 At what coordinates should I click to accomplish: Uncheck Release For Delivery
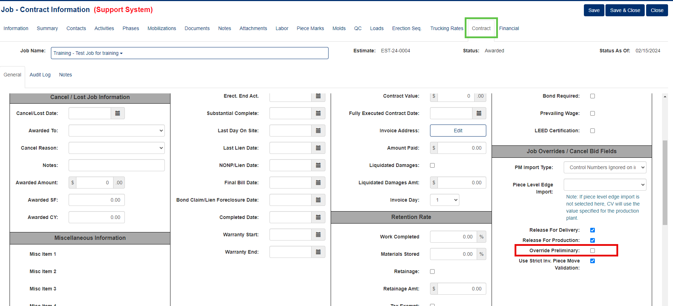pyautogui.click(x=593, y=230)
